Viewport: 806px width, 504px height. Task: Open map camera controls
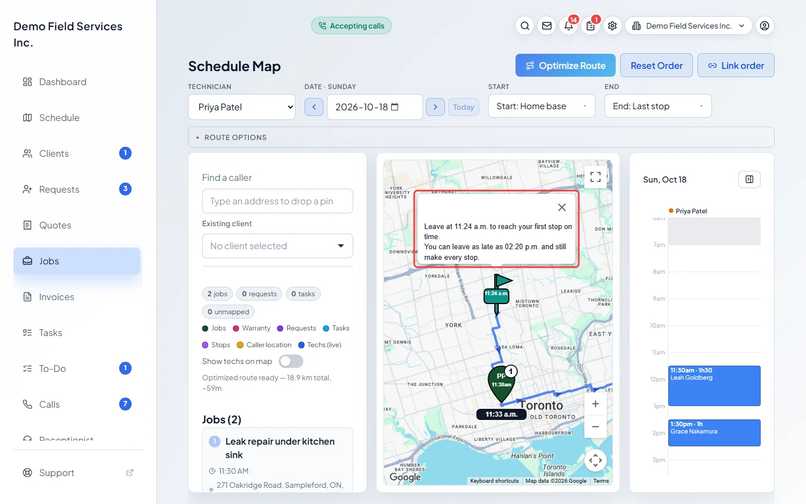pos(596,461)
